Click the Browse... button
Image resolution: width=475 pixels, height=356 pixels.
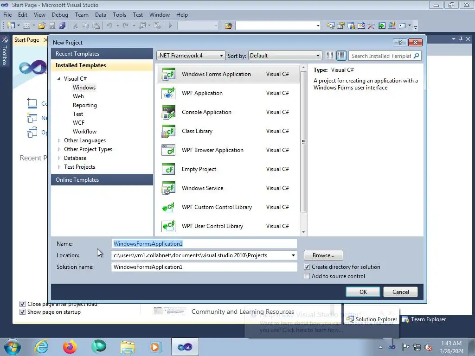click(323, 255)
